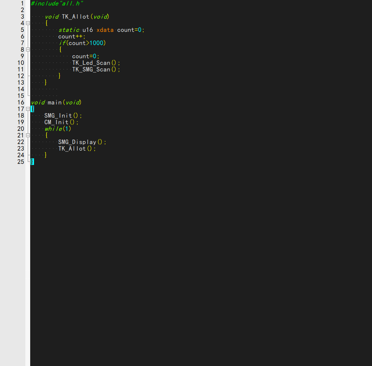
Task: Click the highlighted closing brace on line 25
Action: pyautogui.click(x=32, y=162)
